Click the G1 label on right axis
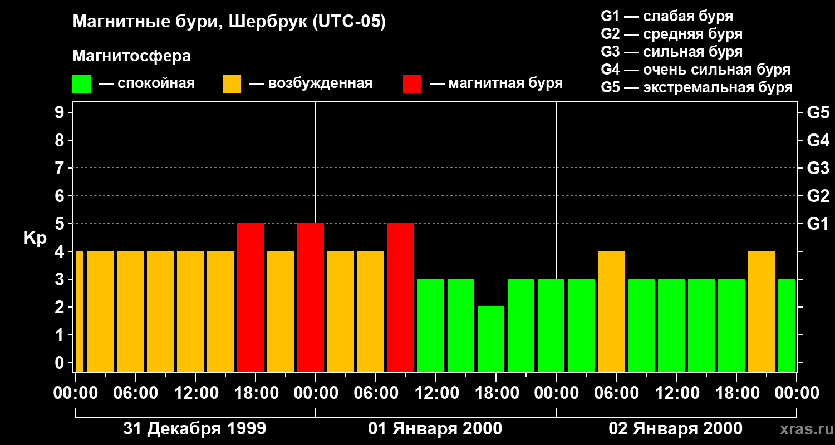The image size is (835, 445). (818, 224)
